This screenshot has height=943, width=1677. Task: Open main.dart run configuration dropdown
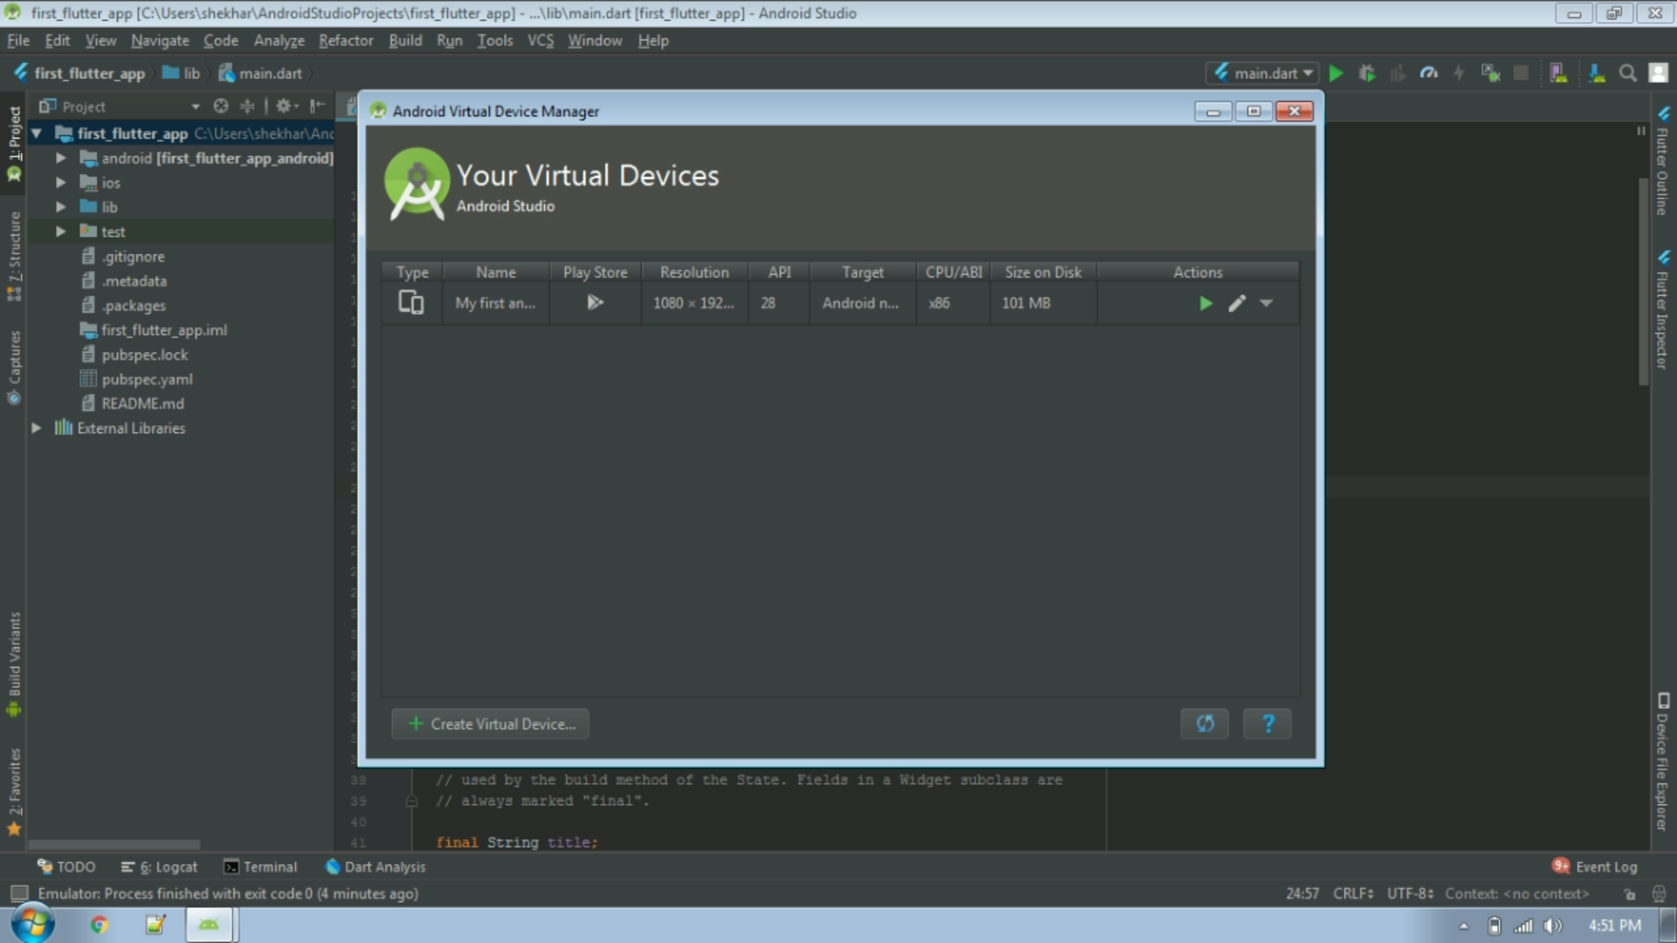[x=1263, y=73]
